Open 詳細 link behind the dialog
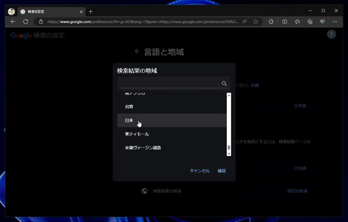The width and height of the screenshot is (348, 222). pos(255,85)
